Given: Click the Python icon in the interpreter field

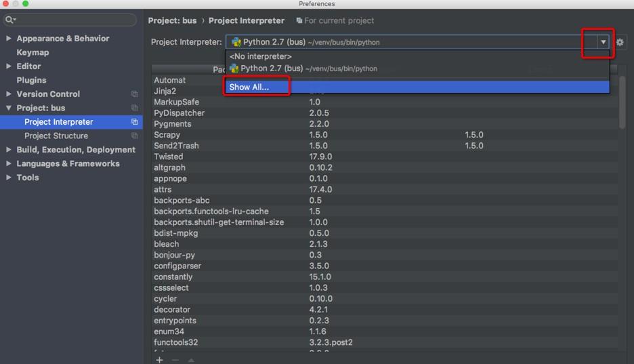Looking at the screenshot, I should click(236, 42).
